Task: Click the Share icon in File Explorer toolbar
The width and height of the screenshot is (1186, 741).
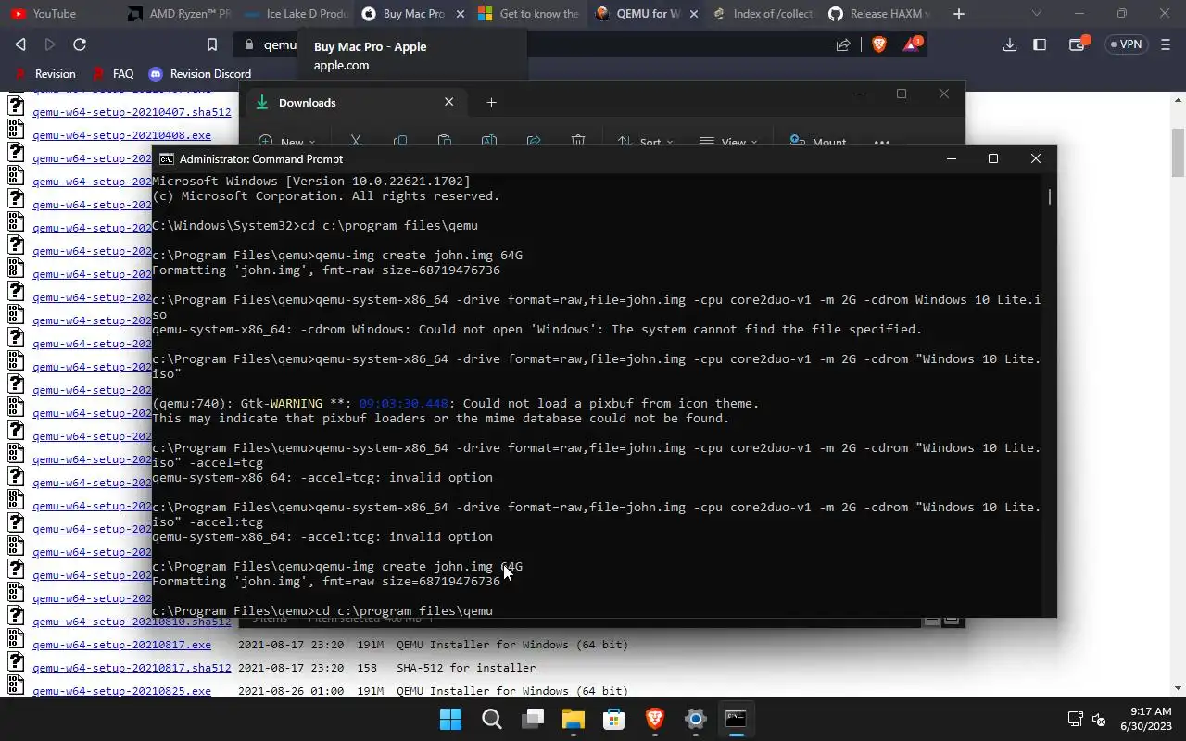Action: pos(534,142)
